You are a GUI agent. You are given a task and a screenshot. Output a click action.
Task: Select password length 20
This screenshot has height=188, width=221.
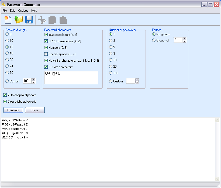(x=7, y=60)
